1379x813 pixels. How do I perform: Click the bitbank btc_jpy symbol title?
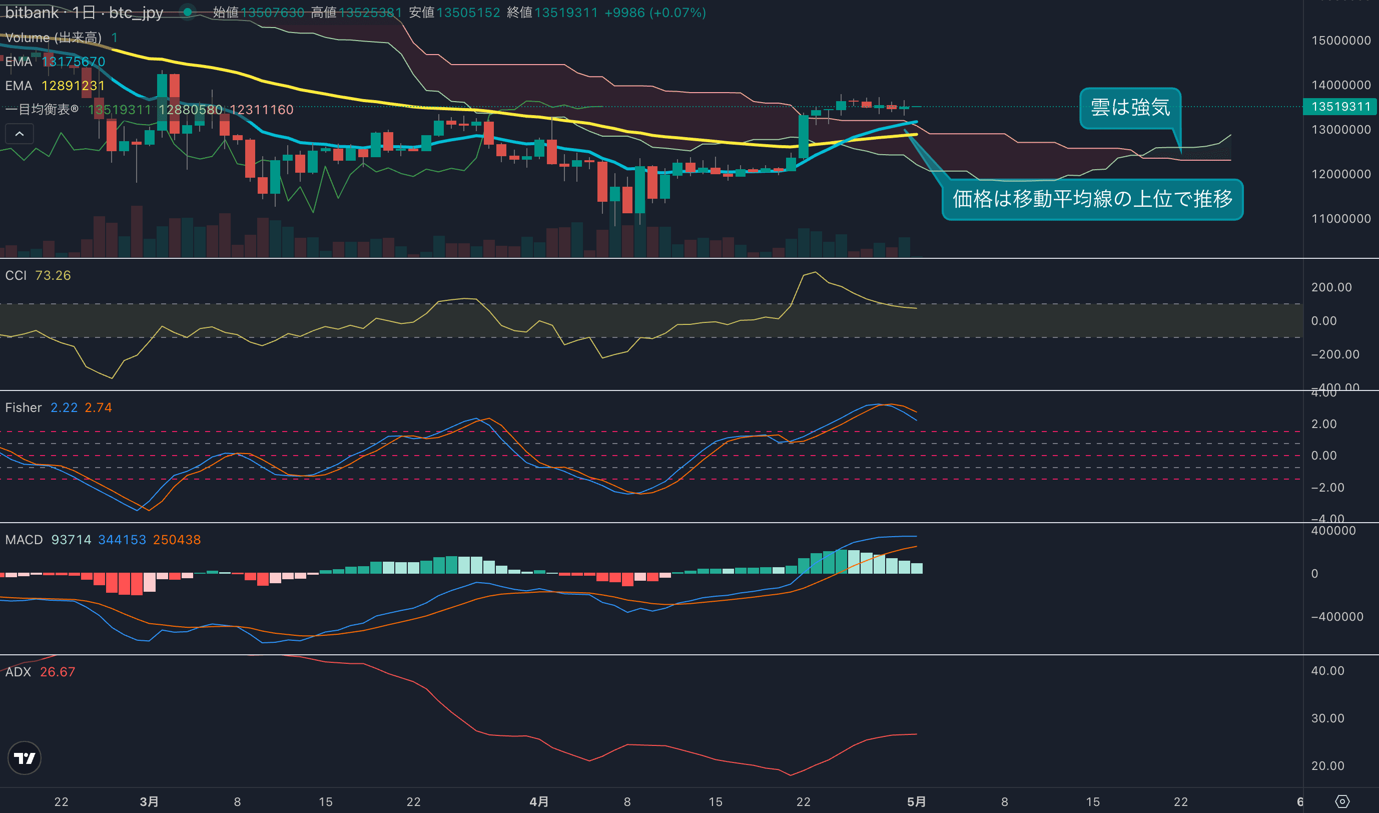[x=84, y=13]
